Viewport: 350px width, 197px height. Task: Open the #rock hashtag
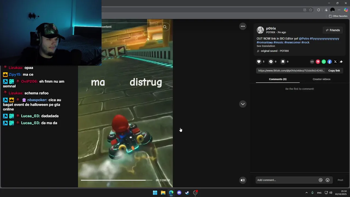tap(305, 42)
